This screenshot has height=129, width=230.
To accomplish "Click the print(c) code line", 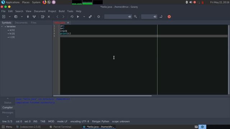I will pyautogui.click(x=65, y=33).
